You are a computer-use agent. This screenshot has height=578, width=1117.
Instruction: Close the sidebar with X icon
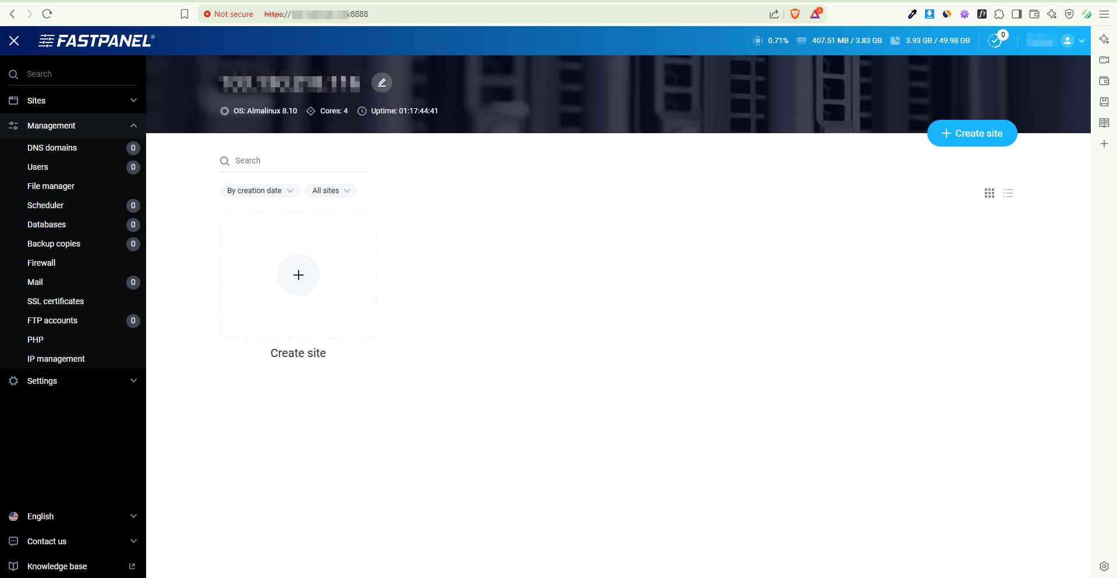14,41
